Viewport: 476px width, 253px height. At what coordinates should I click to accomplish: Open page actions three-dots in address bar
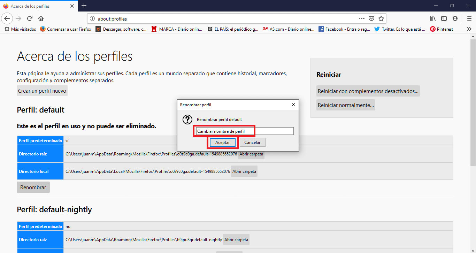pos(362,18)
